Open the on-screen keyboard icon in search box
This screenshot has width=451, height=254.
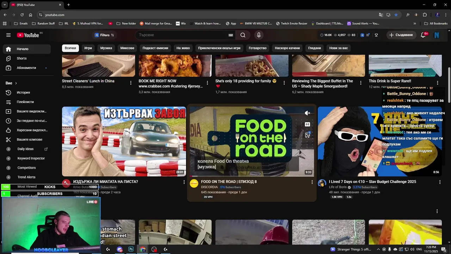(231, 35)
